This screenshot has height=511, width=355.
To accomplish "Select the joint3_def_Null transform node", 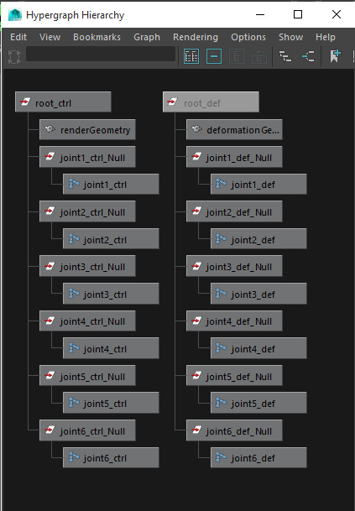I will (x=234, y=266).
